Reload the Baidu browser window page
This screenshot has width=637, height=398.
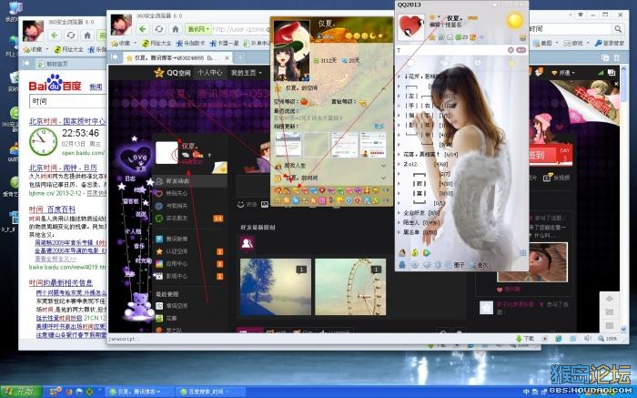point(71,36)
